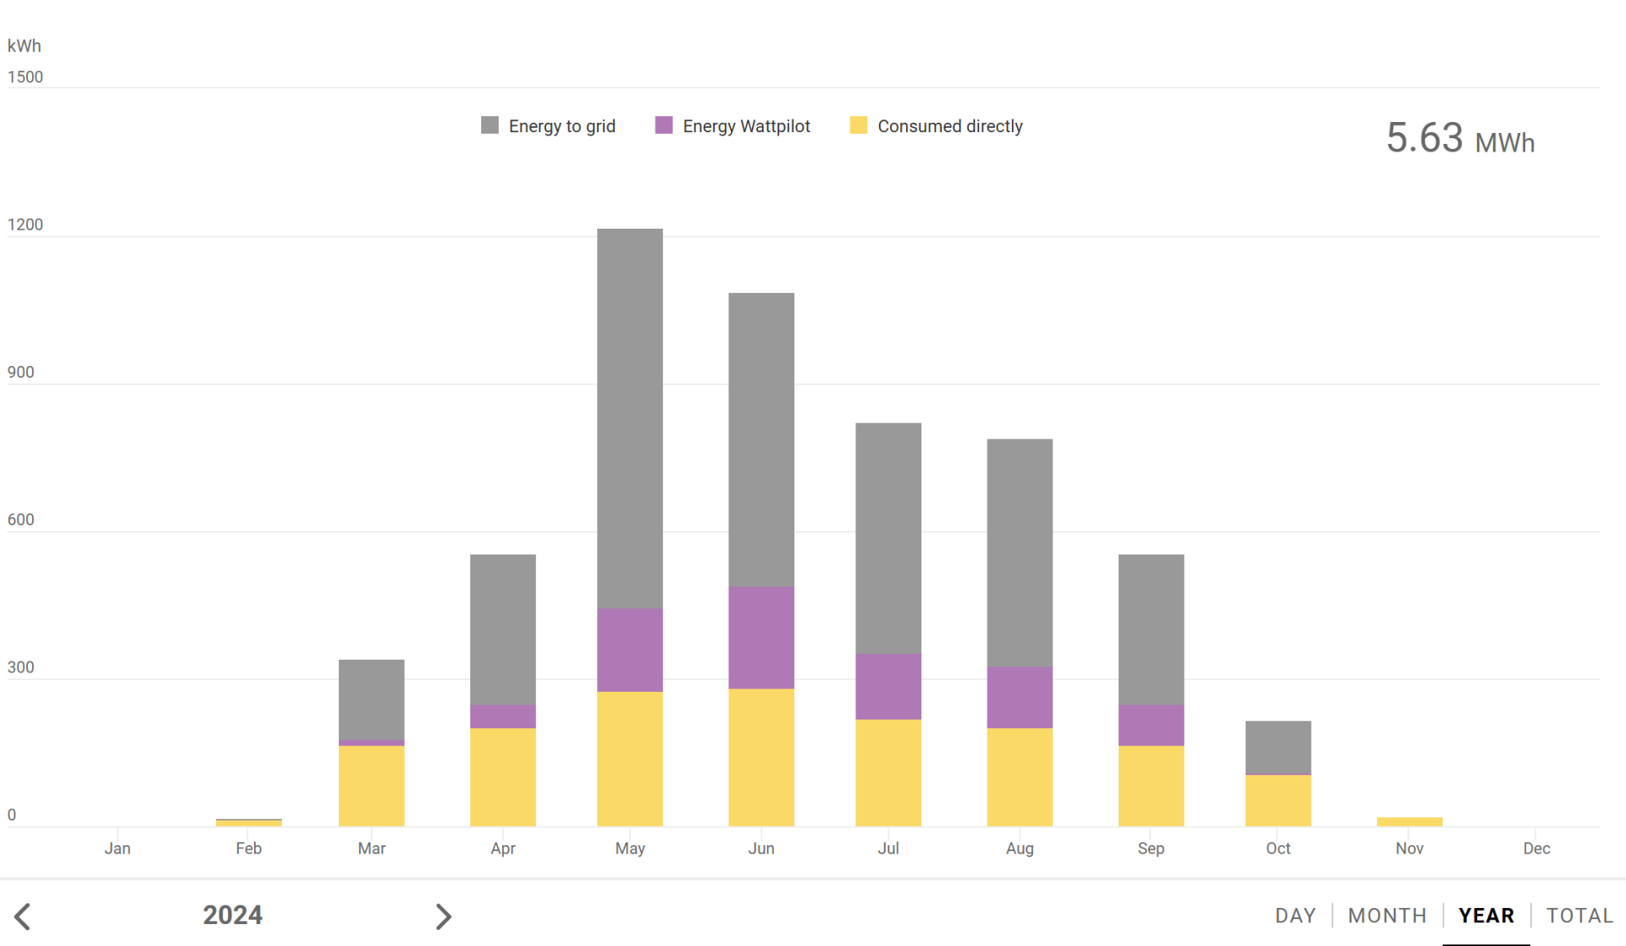Click the purple Energy Wattpilot swatch
The image size is (1626, 946).
click(664, 125)
